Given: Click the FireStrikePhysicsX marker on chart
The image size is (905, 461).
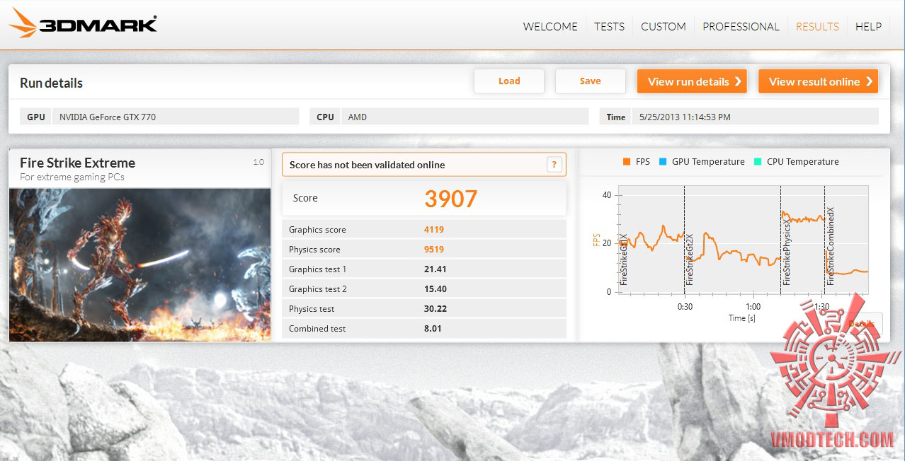Looking at the screenshot, I should click(787, 251).
